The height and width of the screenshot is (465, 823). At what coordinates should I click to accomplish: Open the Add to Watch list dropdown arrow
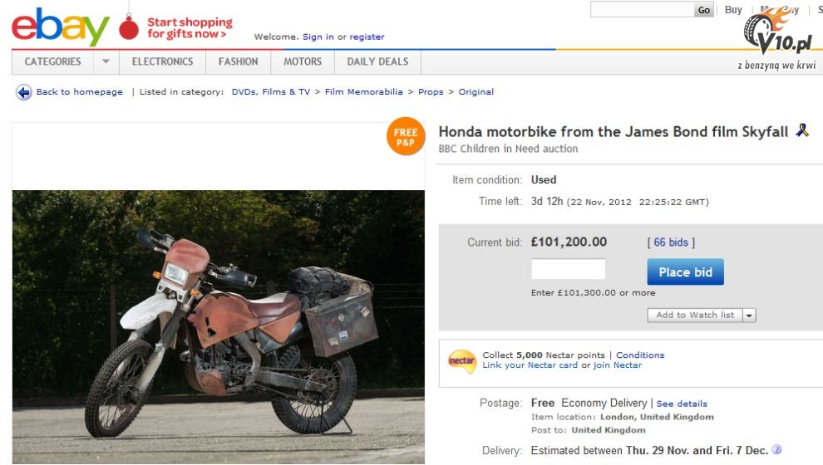tap(749, 315)
